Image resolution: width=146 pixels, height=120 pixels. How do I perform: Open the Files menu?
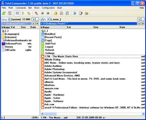tap(4, 8)
